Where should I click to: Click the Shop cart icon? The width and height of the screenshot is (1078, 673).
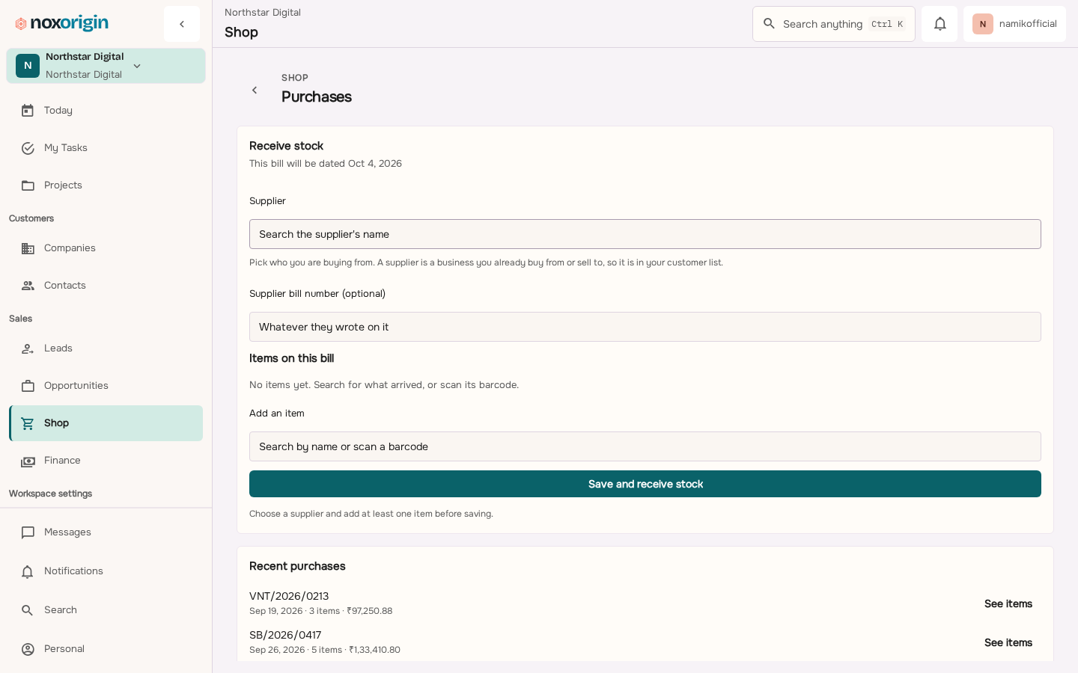[x=28, y=423]
